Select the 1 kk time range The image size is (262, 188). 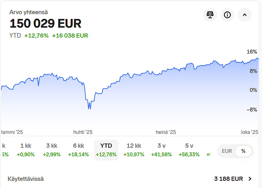click(26, 150)
